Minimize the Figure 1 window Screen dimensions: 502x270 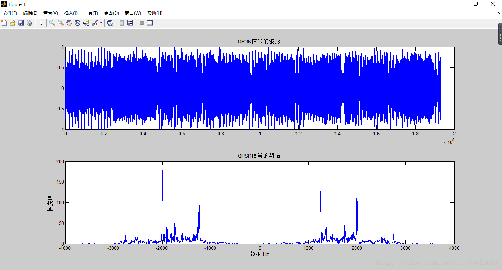[459, 4]
